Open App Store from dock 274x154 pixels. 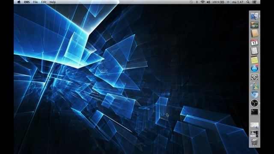[254, 68]
